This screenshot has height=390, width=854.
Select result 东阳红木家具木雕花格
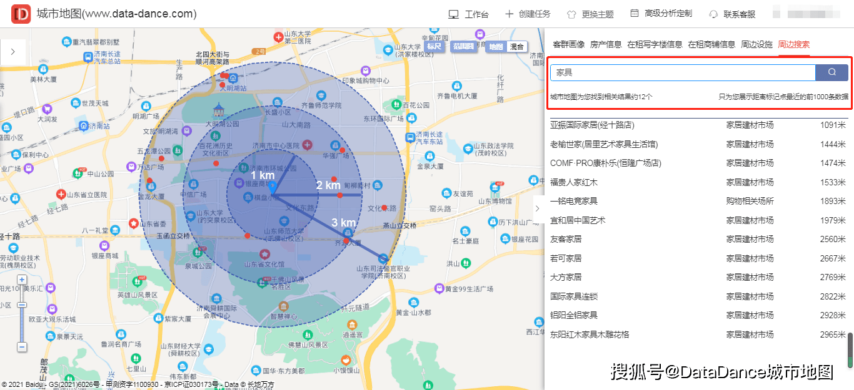point(590,334)
